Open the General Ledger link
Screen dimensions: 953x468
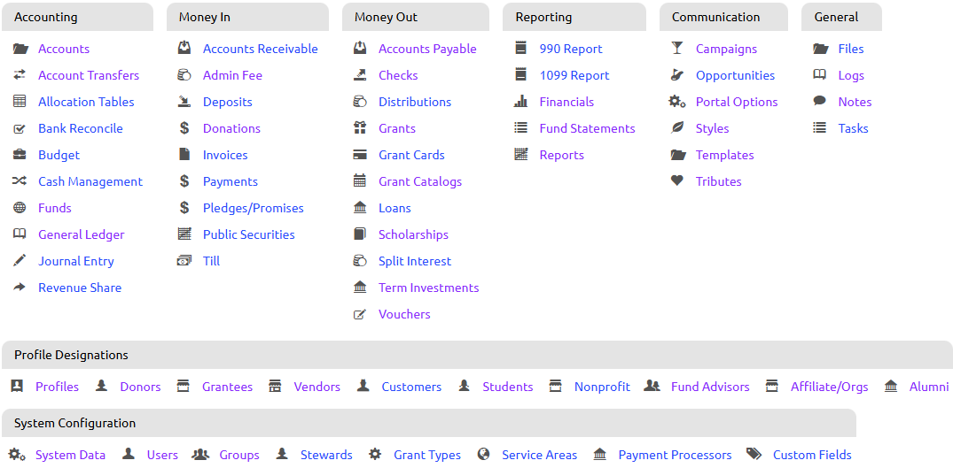(82, 234)
